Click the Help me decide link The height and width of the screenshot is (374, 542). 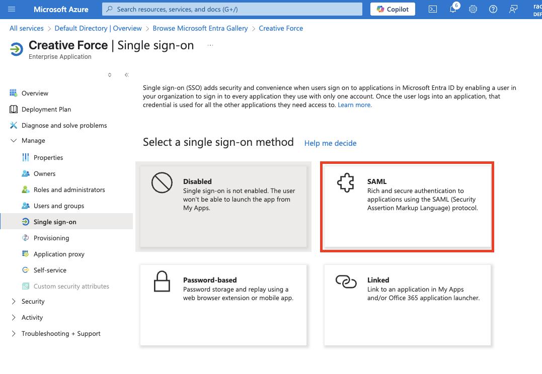[x=330, y=143]
